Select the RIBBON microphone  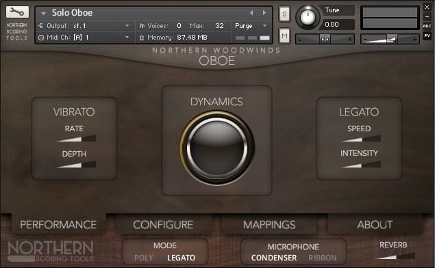(x=323, y=258)
